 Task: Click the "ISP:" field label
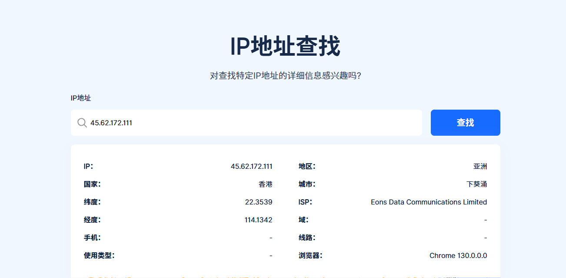305,202
